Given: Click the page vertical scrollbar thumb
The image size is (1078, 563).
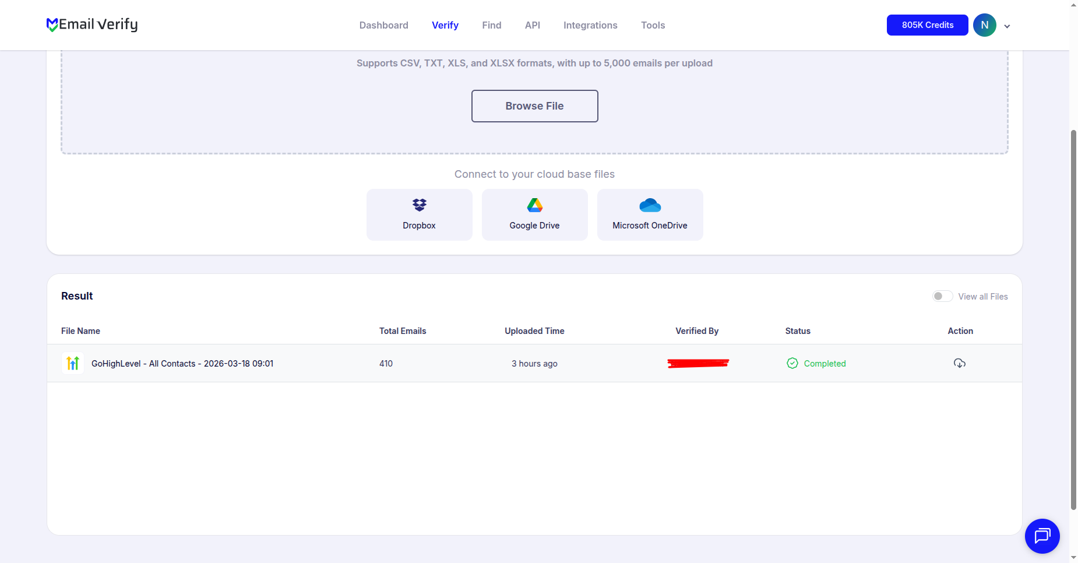Looking at the screenshot, I should click(x=1073, y=319).
